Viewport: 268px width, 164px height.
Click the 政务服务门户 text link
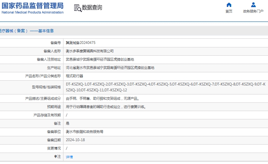253,11
